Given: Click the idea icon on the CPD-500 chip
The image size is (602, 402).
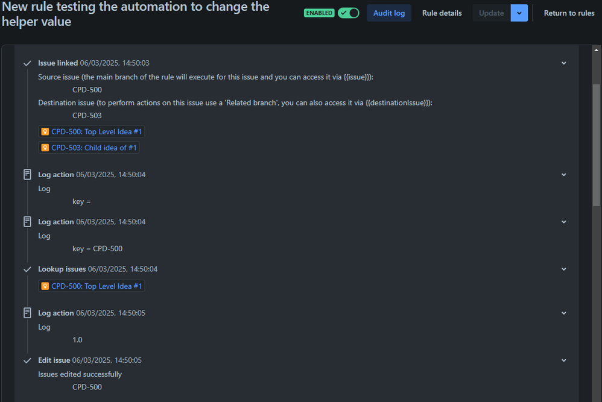Looking at the screenshot, I should pyautogui.click(x=45, y=131).
